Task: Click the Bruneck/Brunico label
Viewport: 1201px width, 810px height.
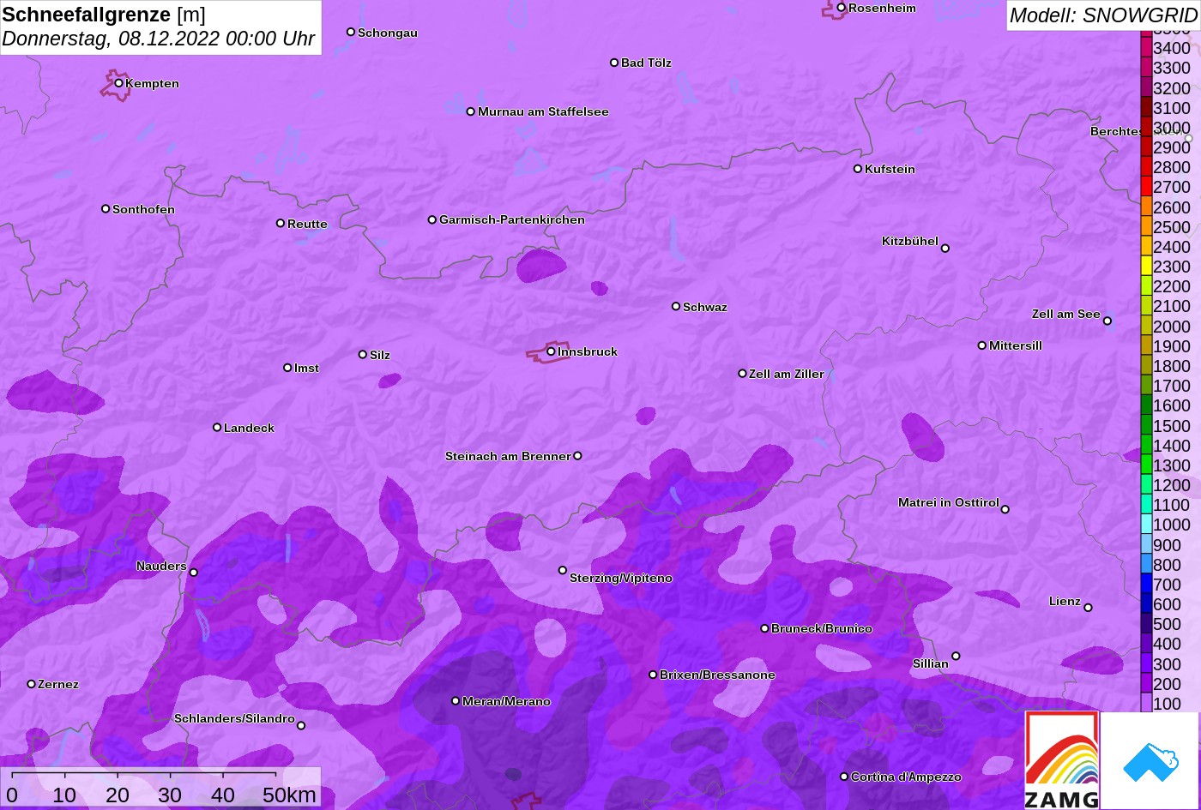Action: [x=822, y=628]
